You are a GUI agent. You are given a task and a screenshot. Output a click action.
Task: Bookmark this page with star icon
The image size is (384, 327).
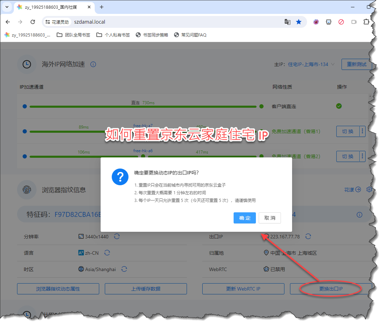point(299,22)
